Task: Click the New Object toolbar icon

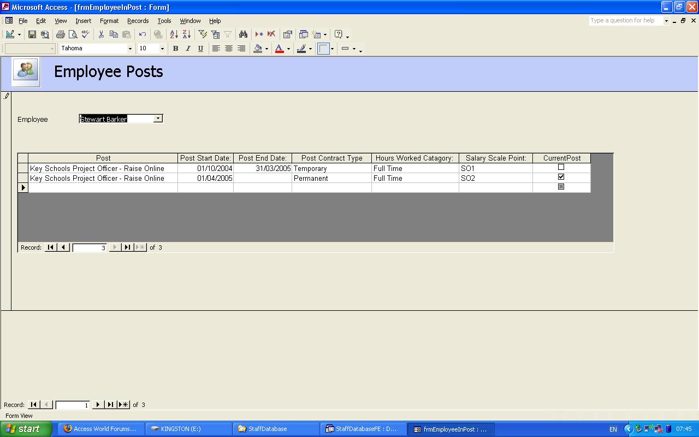Action: pyautogui.click(x=316, y=34)
